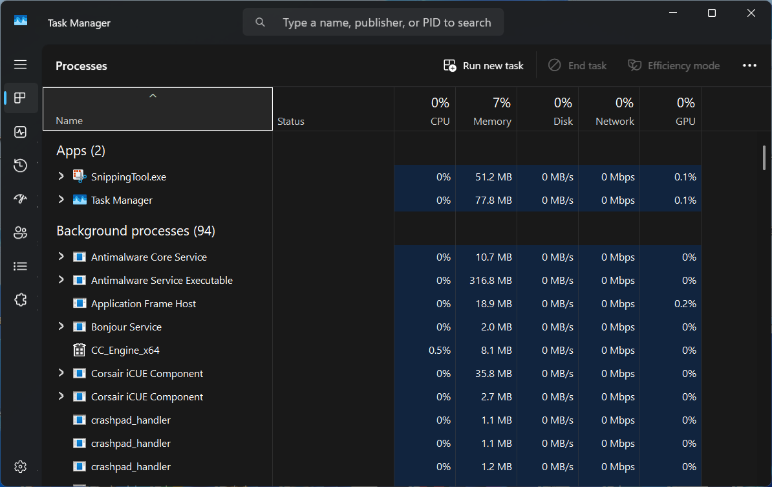The image size is (772, 487).
Task: Open the App history page
Action: (x=20, y=166)
